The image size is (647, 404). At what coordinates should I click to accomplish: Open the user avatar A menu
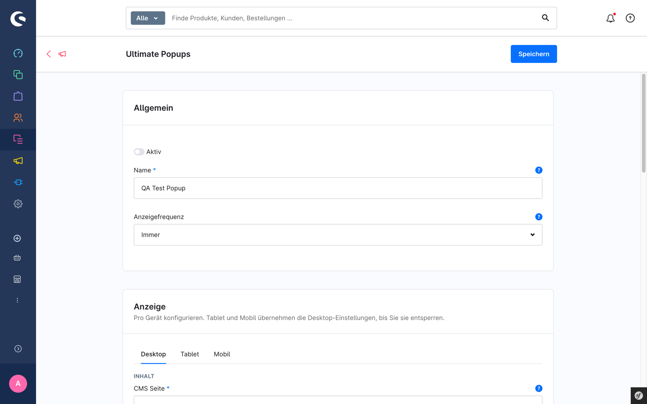pos(18,384)
